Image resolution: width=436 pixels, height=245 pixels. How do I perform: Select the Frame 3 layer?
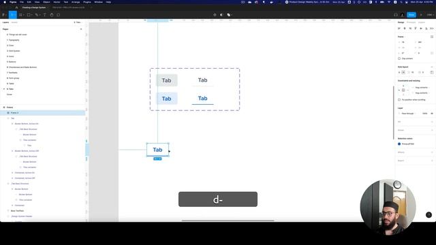point(42,113)
